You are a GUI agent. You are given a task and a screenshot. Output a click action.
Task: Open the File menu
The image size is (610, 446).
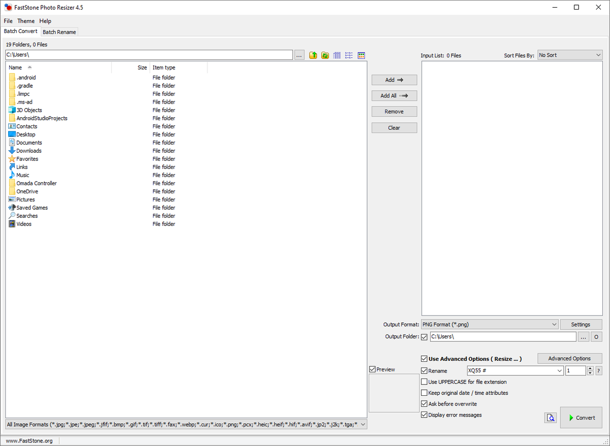(8, 21)
